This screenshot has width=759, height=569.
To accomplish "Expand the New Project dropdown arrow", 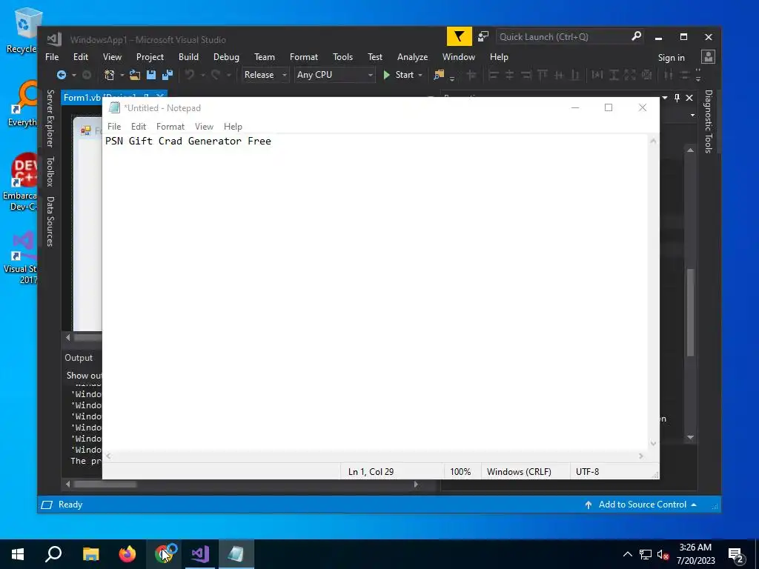I will tap(122, 75).
